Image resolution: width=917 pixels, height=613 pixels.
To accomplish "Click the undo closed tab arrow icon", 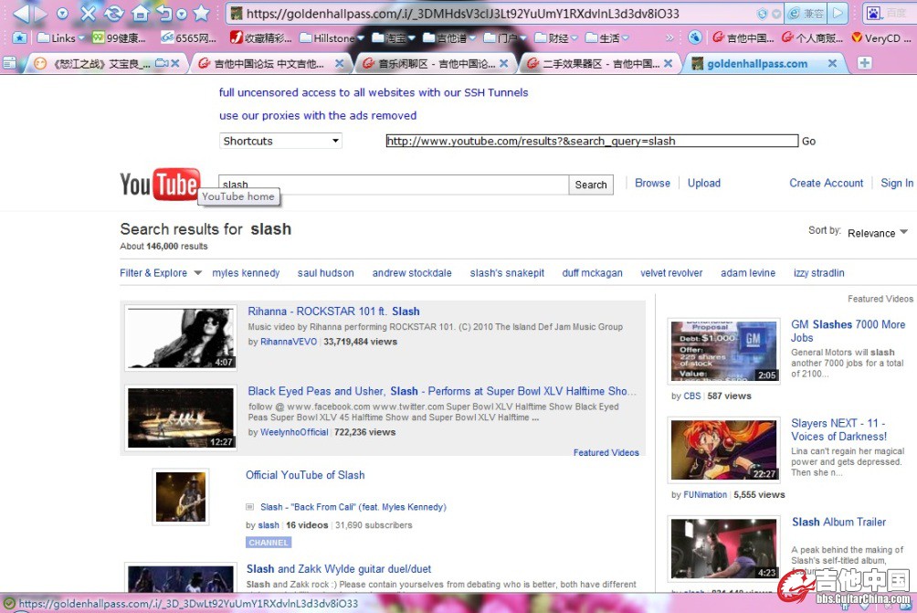I will (x=165, y=13).
